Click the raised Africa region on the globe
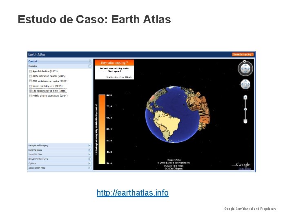This screenshot has height=220, width=294. click(x=200, y=108)
